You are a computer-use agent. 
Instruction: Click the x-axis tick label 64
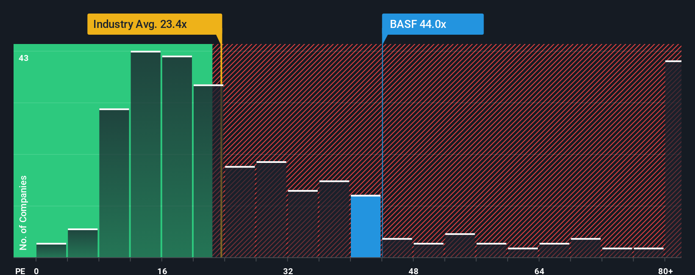[x=539, y=271]
